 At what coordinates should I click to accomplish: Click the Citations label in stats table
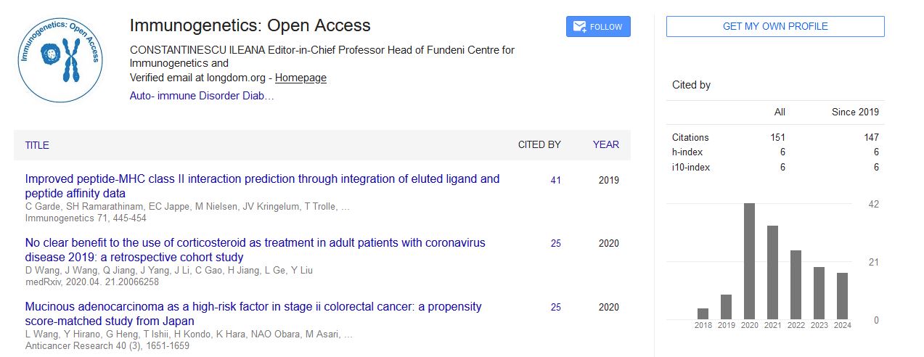tap(690, 137)
